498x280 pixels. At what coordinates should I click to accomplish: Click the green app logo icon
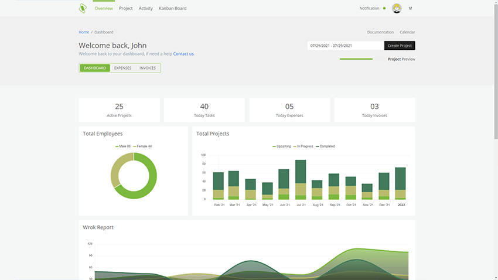[83, 8]
